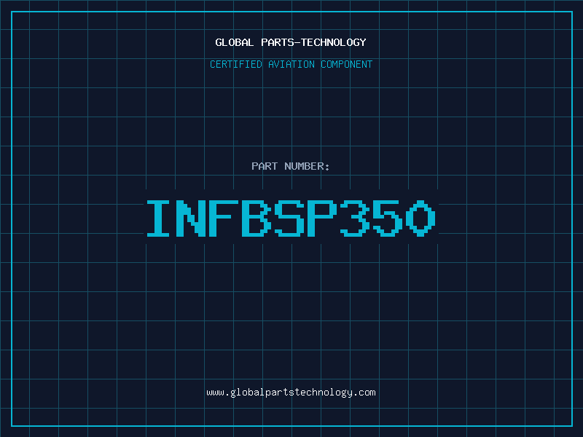
Task: Open the www.globalpartstechnology.com link
Action: click(x=291, y=393)
